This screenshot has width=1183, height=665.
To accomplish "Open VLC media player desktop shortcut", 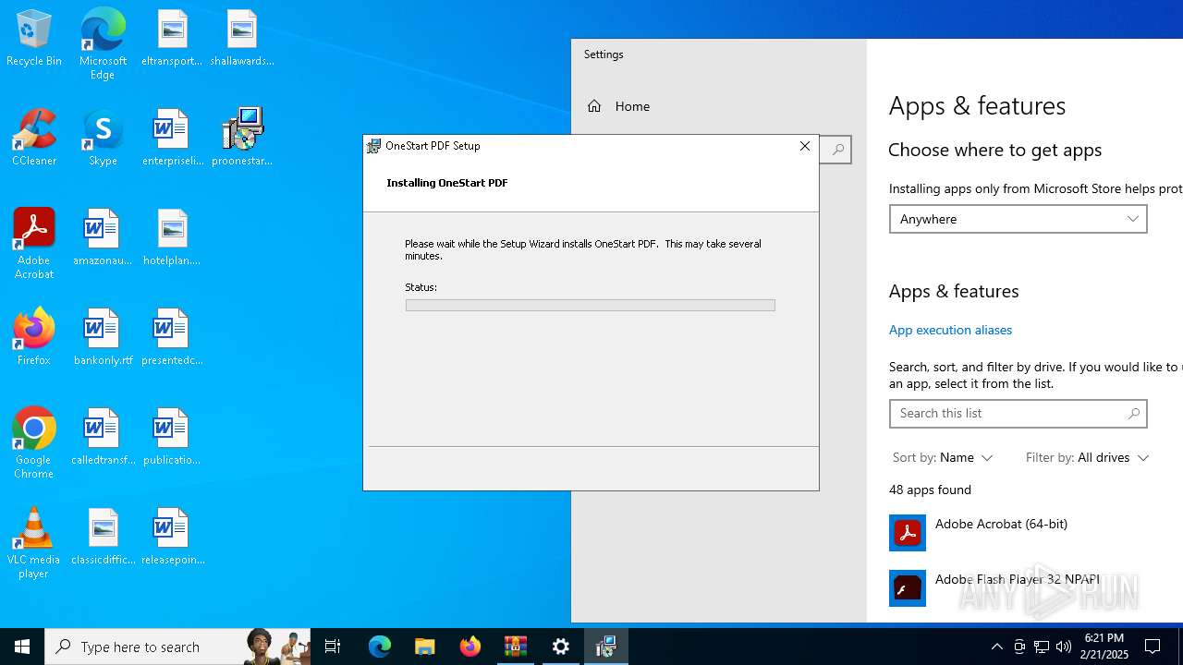I will tap(34, 543).
